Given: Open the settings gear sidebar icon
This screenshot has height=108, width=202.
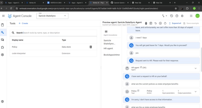Looking at the screenshot, I should coord(3,55).
